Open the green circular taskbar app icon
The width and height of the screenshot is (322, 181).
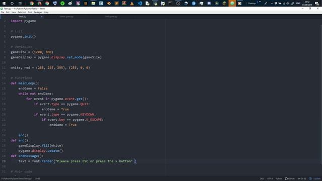[x=62, y=4]
